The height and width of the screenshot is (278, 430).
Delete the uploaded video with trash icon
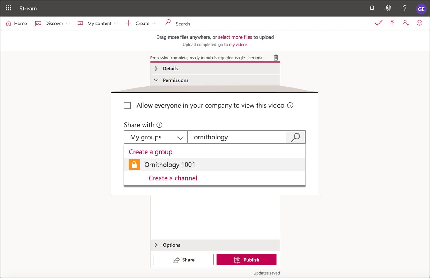tap(276, 57)
